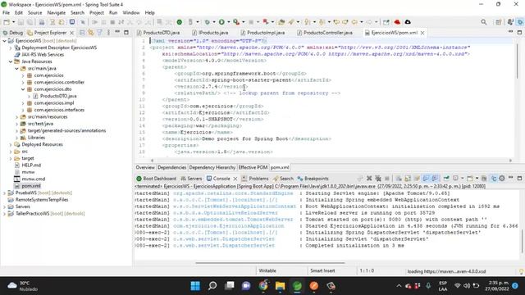Open the File menu
Image resolution: width=525 pixels, height=295 pixels.
tap(6, 13)
